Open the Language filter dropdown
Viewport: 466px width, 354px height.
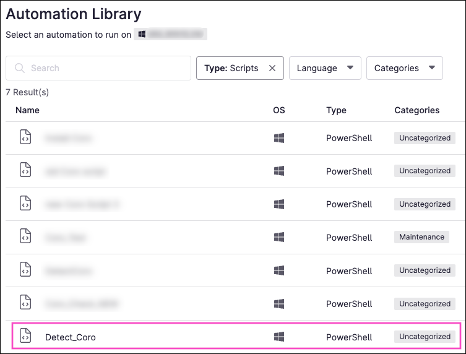point(325,68)
